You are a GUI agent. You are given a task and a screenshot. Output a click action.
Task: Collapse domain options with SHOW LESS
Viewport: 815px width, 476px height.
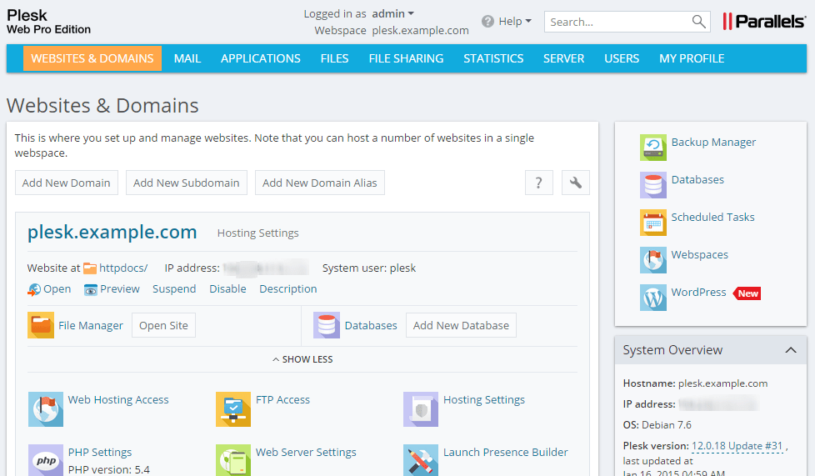[x=302, y=359]
